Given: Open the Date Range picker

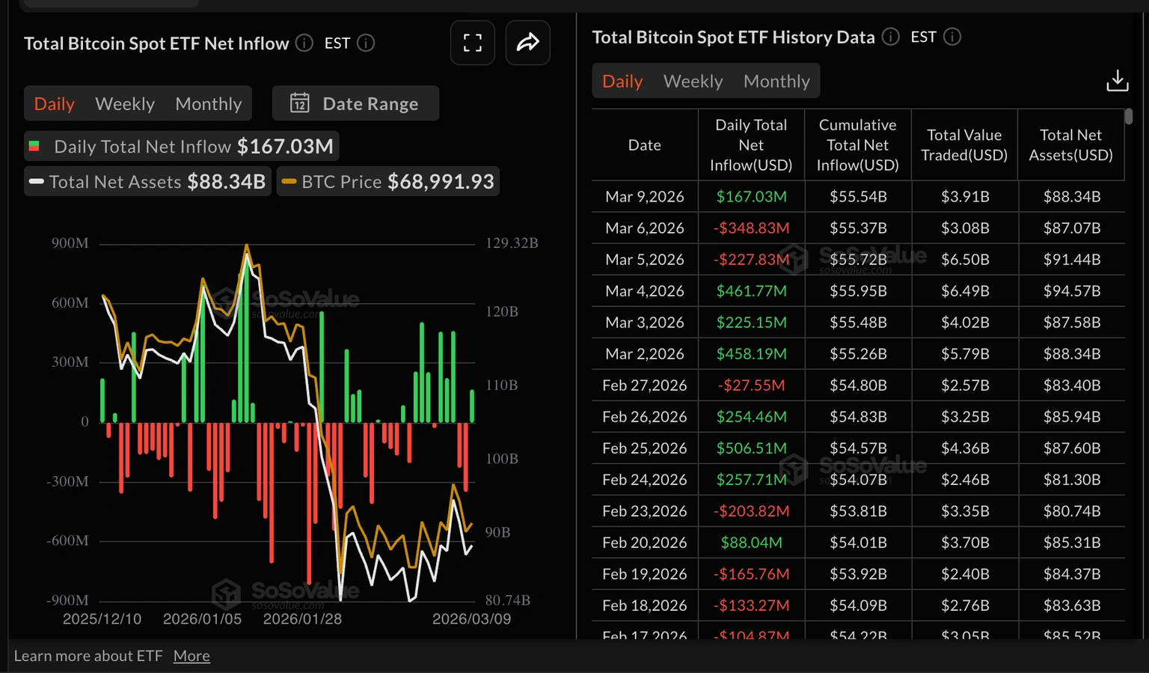Looking at the screenshot, I should 355,103.
